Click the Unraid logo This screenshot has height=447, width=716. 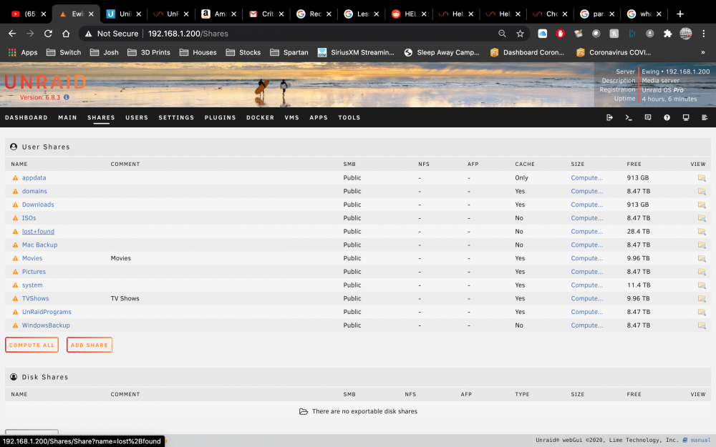45,82
